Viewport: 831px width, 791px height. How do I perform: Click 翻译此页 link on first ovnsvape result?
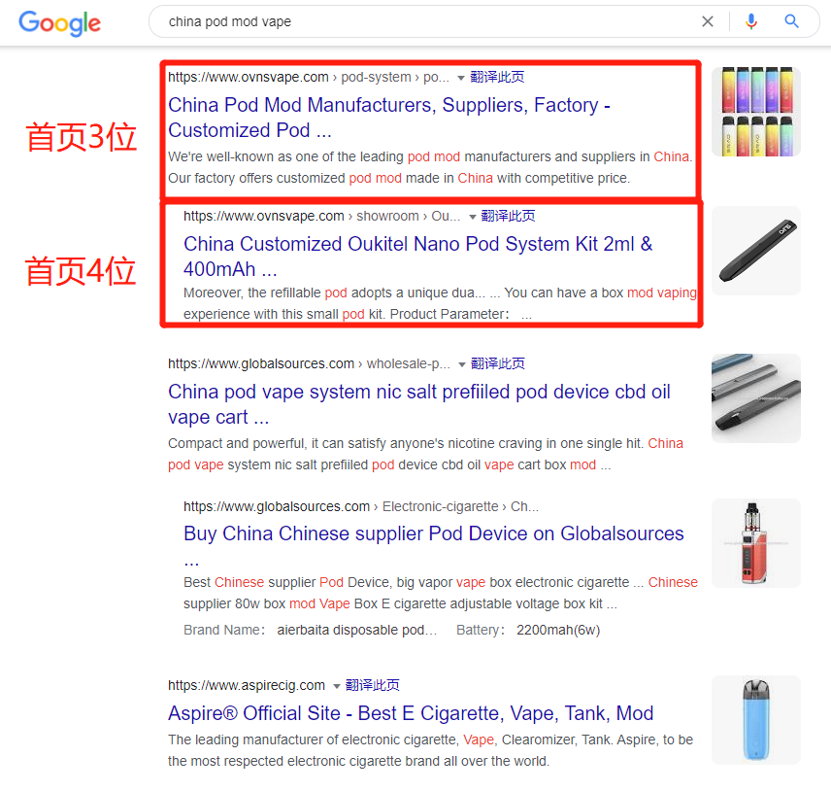point(497,77)
